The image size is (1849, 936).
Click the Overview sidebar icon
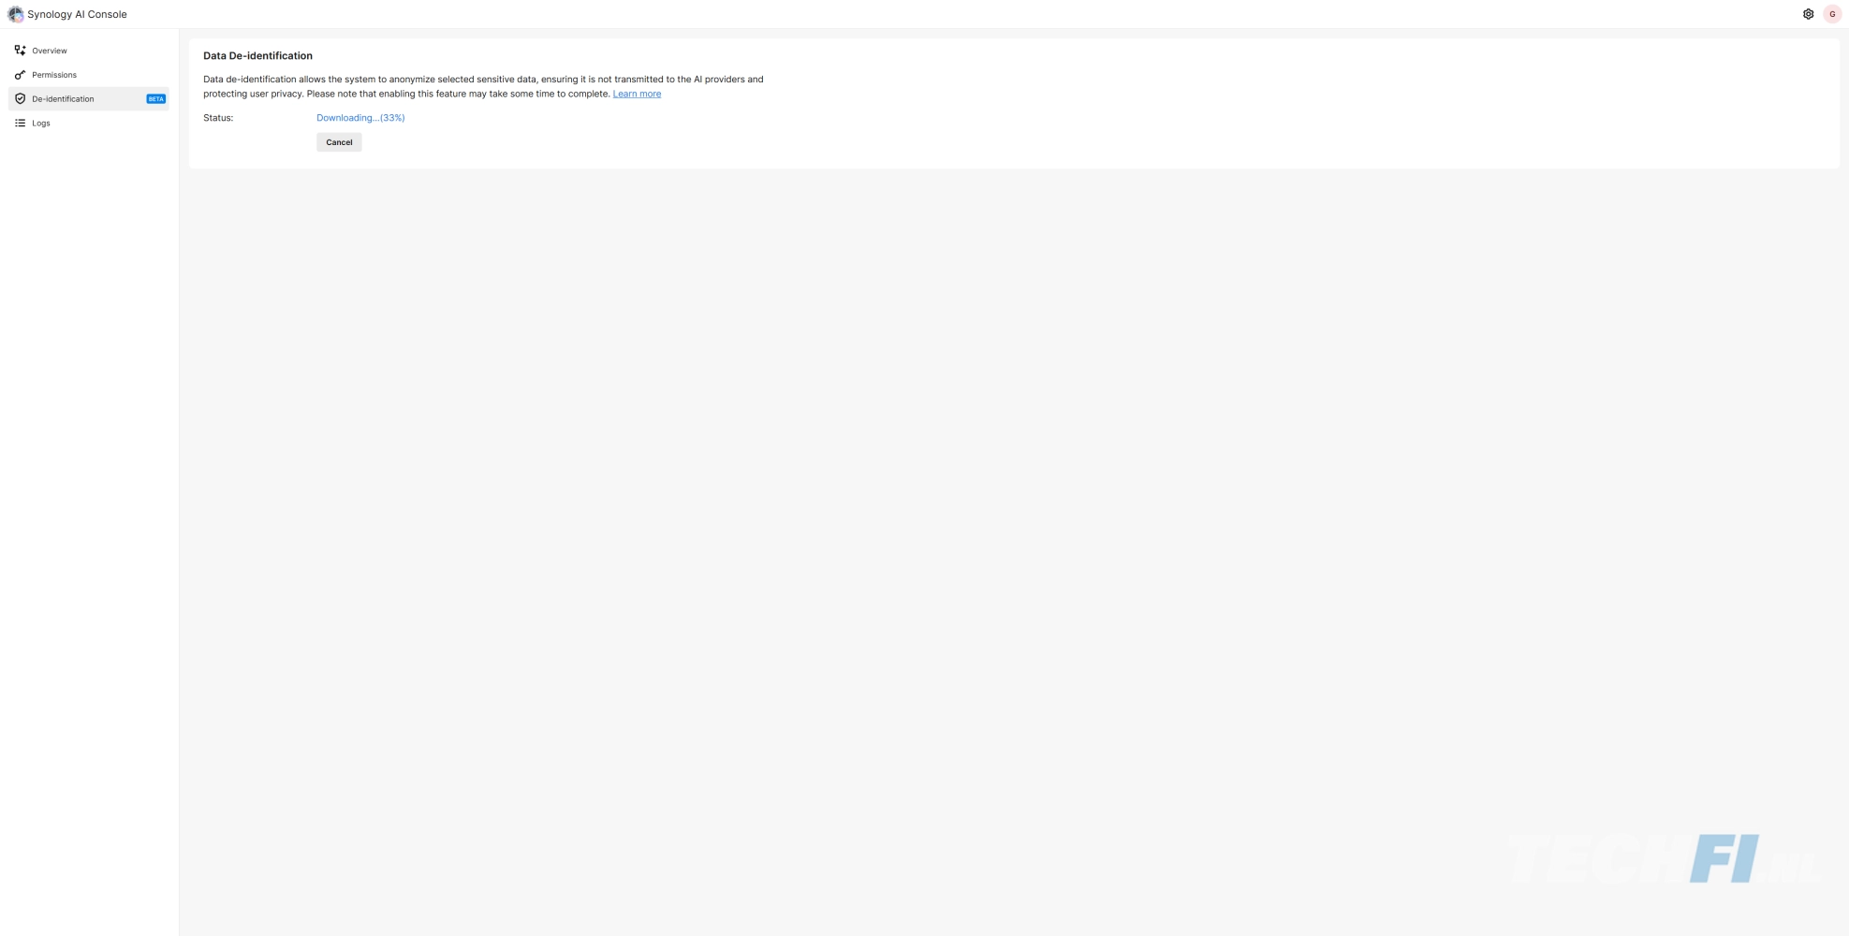pos(21,51)
